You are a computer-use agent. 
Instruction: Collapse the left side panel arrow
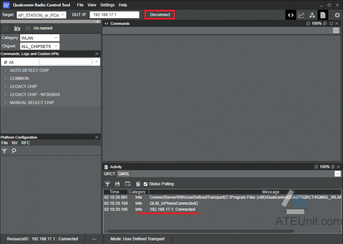pyautogui.click(x=98, y=21)
